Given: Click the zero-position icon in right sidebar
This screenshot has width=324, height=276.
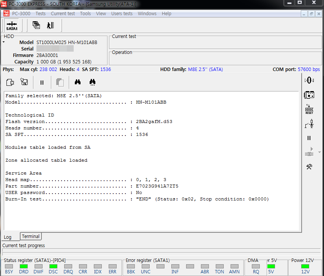Looking at the screenshot, I should point(309,80).
